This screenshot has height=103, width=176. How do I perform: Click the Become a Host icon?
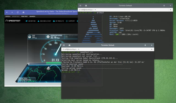38,21
